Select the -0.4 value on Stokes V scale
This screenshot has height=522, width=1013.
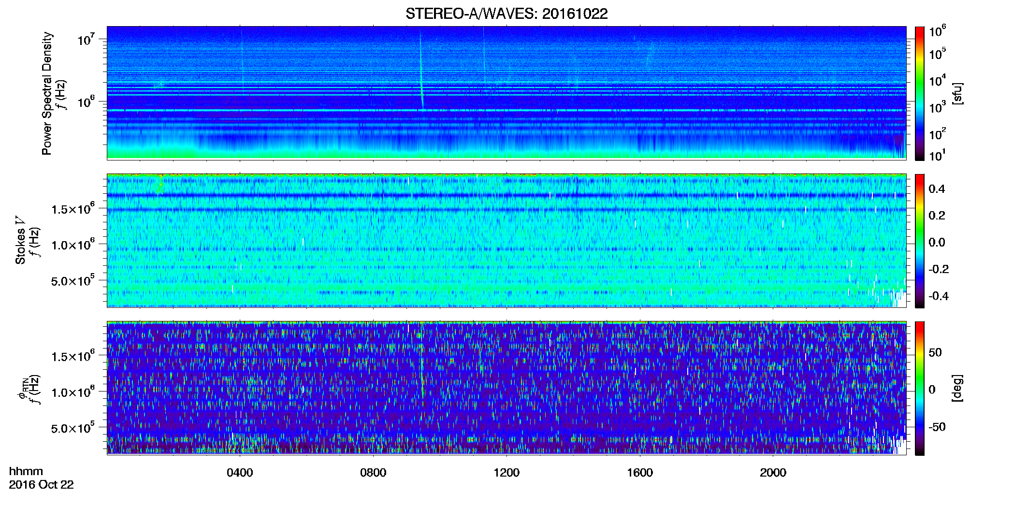coord(938,296)
